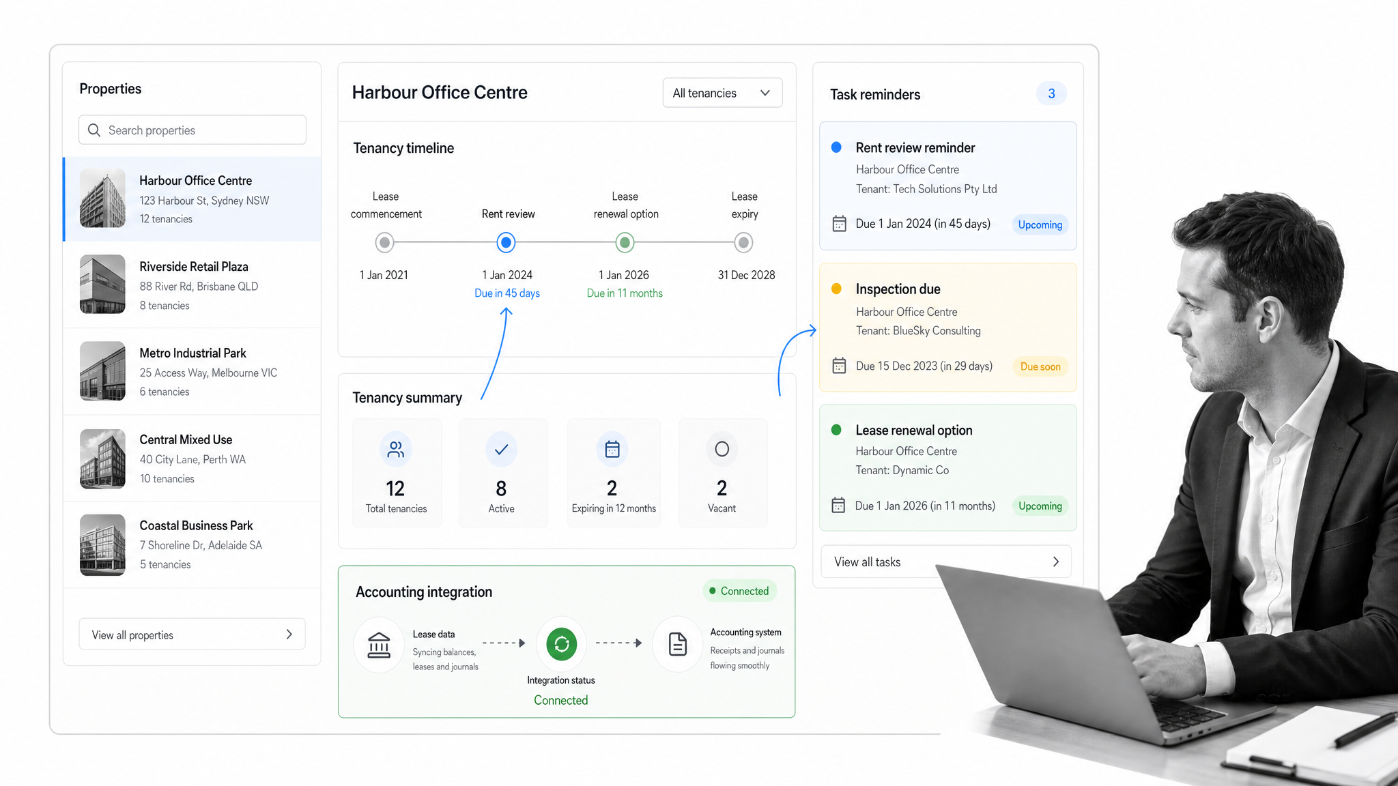Click 'Tenant: BlueSky Consulting' text
This screenshot has width=1398, height=786.
tap(918, 331)
